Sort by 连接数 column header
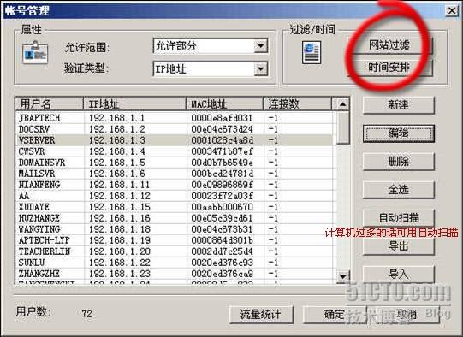 coord(297,103)
